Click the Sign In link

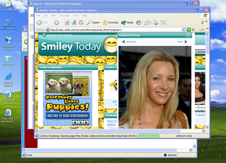pos(69,35)
